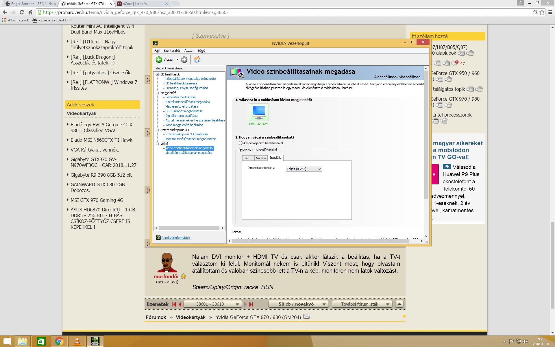This screenshot has height=347, width=555.
Task: Switch to the Gamma tab
Action: (x=261, y=158)
